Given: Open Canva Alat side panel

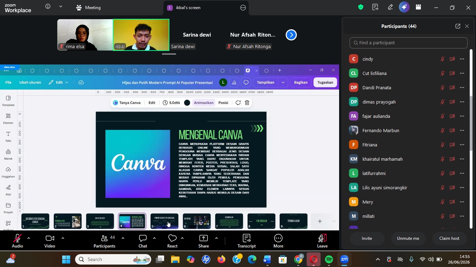Looking at the screenshot, I should click(8, 190).
